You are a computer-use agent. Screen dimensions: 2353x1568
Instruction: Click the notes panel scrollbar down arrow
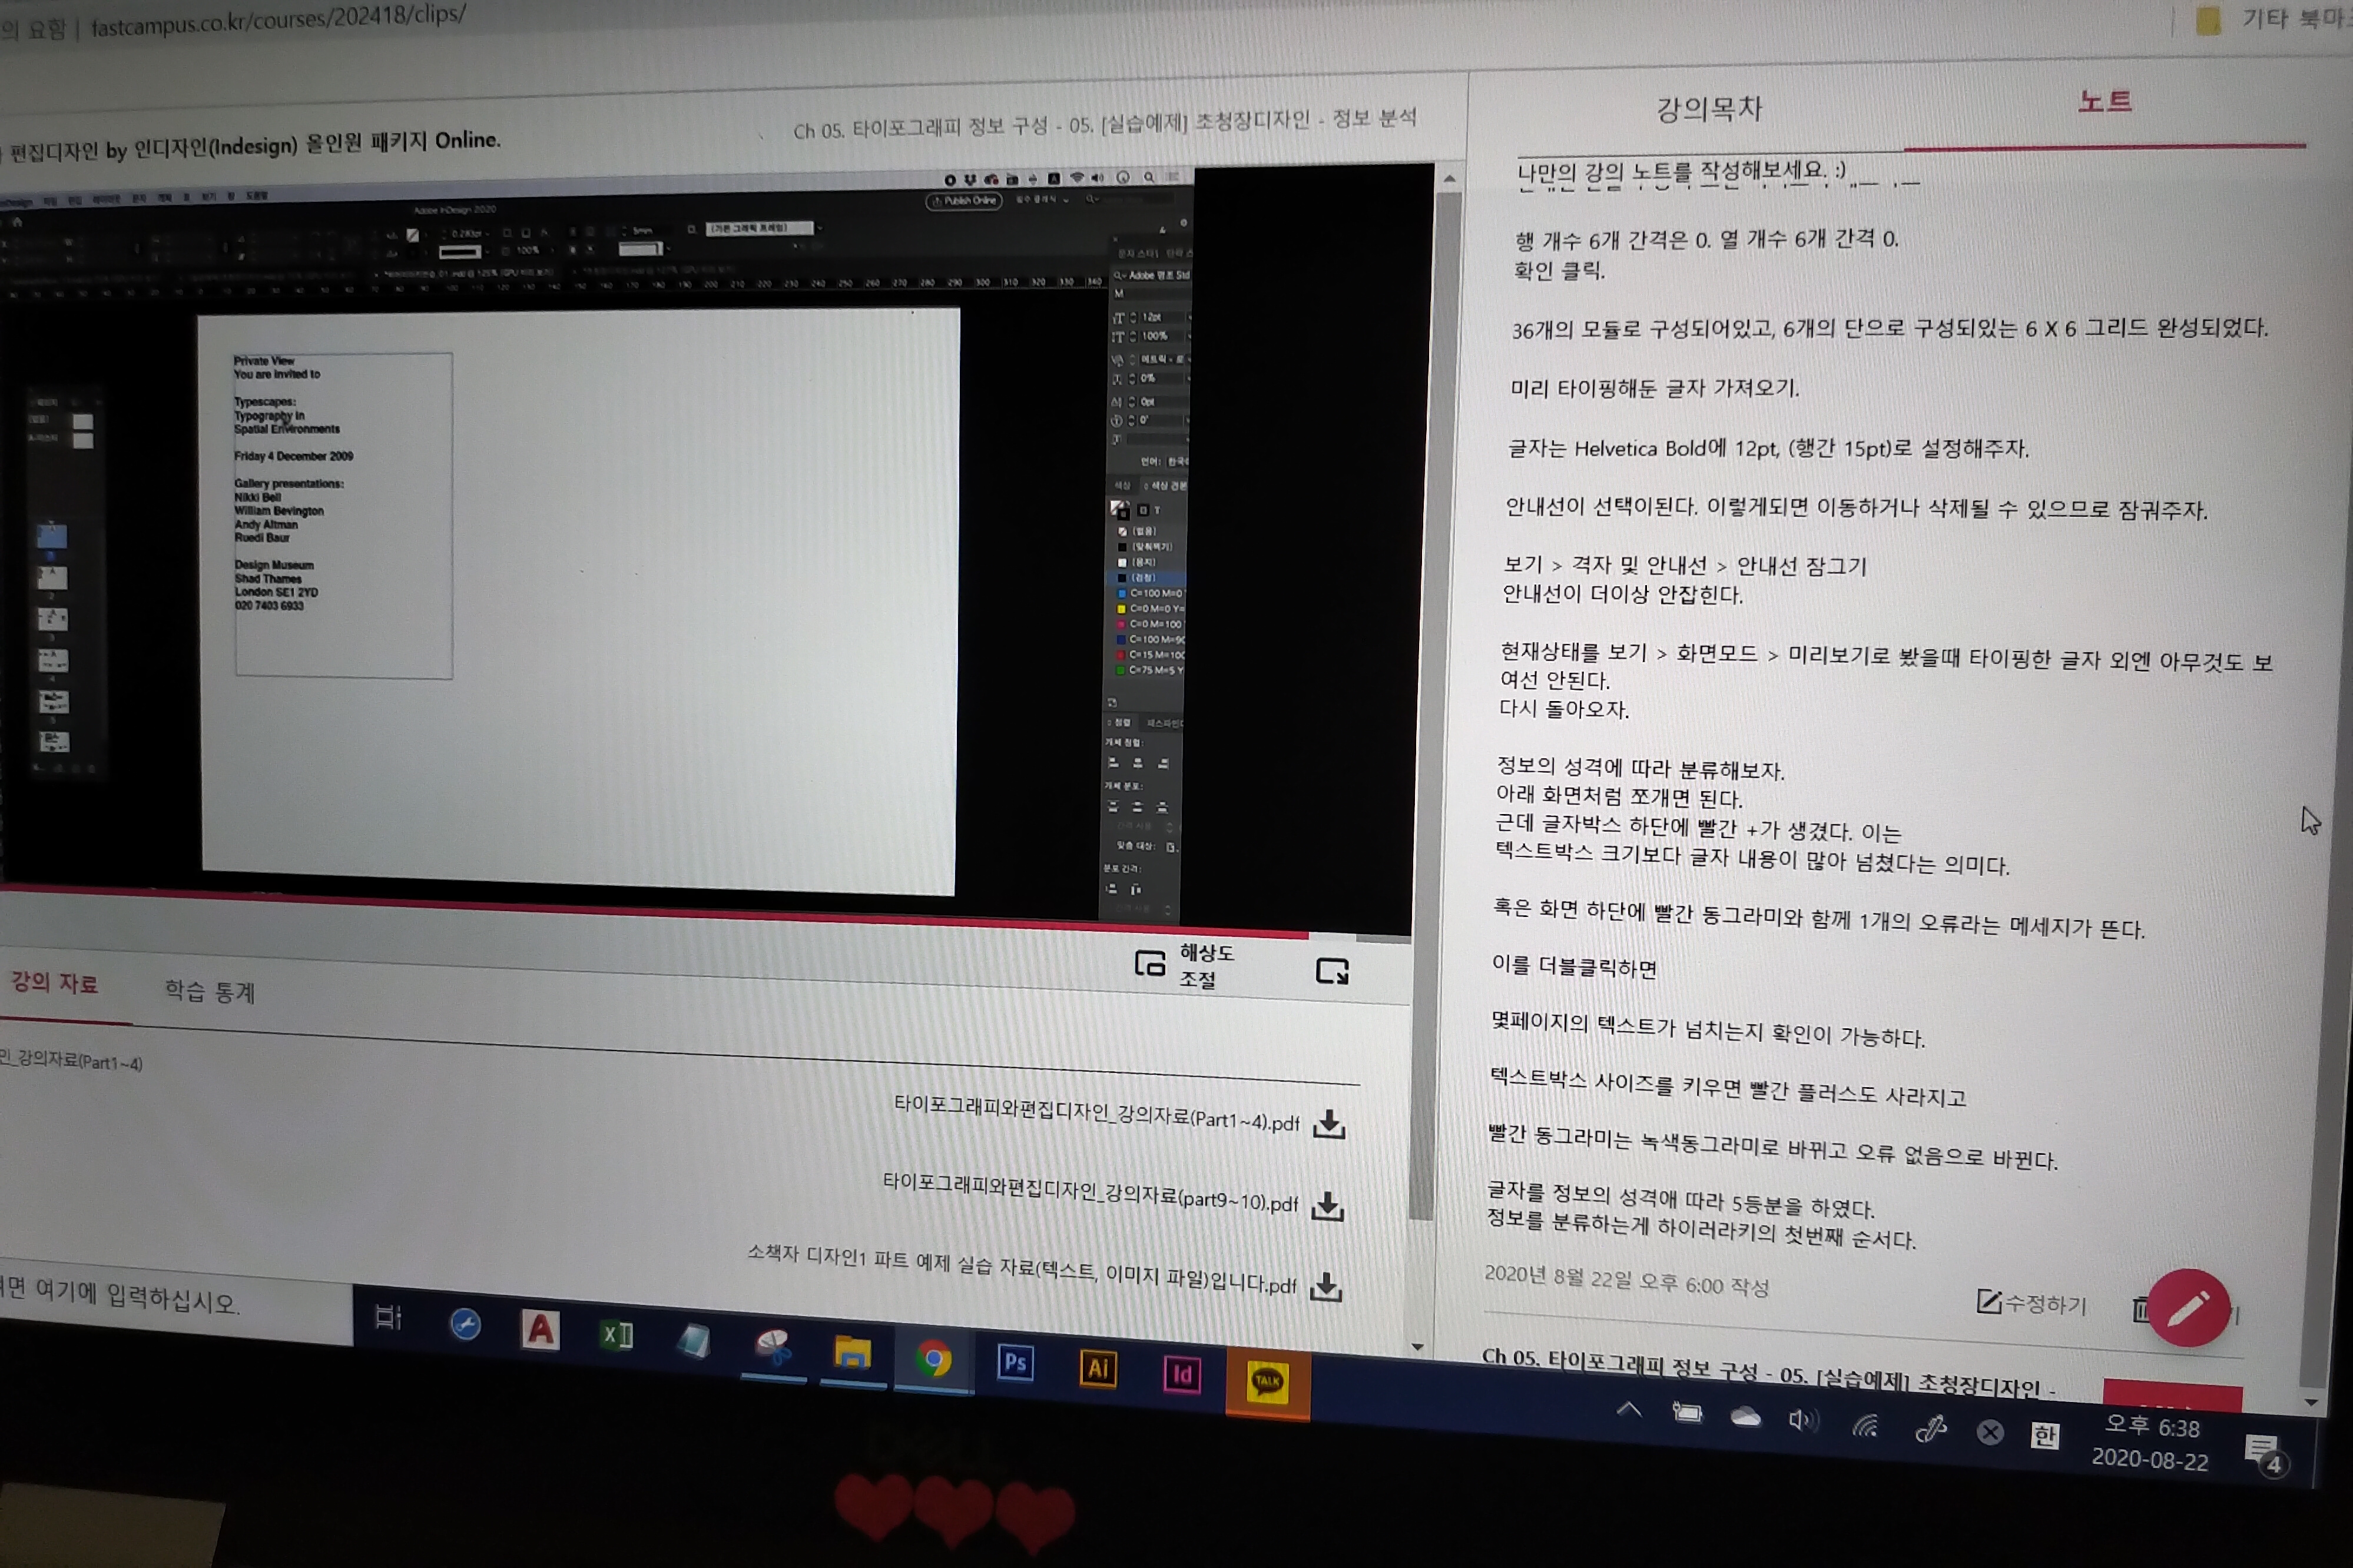point(2310,1402)
